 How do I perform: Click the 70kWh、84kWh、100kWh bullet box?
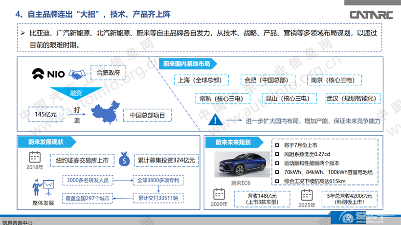(277, 172)
